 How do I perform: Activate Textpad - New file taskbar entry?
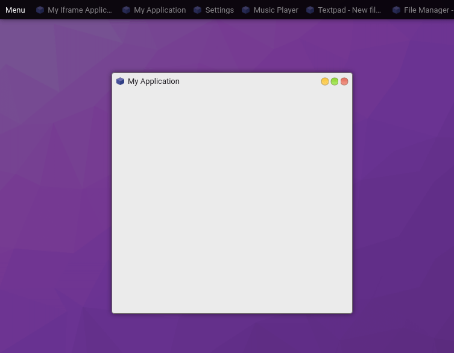344,10
